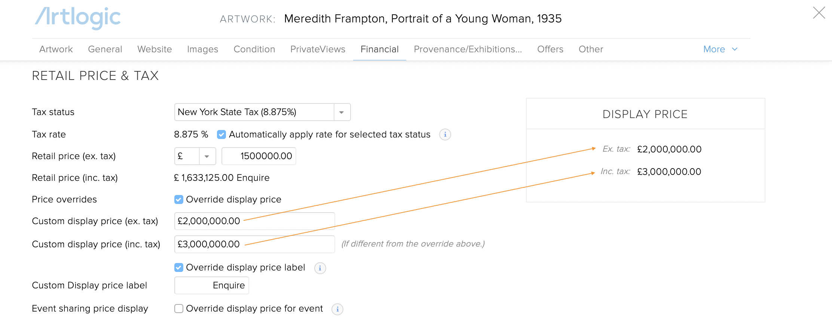Go to the Offers tab
The height and width of the screenshot is (325, 832).
550,49
